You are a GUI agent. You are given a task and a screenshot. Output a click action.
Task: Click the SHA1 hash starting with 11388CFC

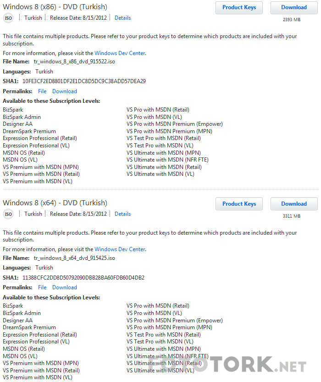(83, 278)
